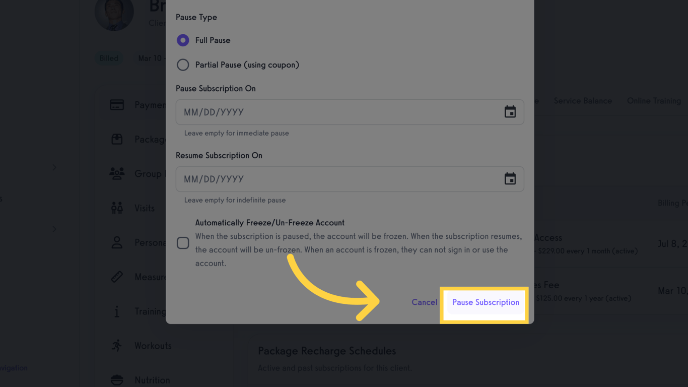Open the Packages section icon
This screenshot has width=688, height=387.
(x=117, y=139)
